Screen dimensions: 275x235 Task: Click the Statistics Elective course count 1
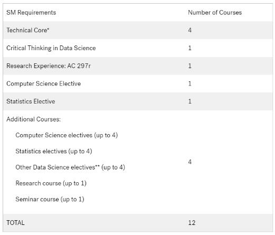[189, 101]
